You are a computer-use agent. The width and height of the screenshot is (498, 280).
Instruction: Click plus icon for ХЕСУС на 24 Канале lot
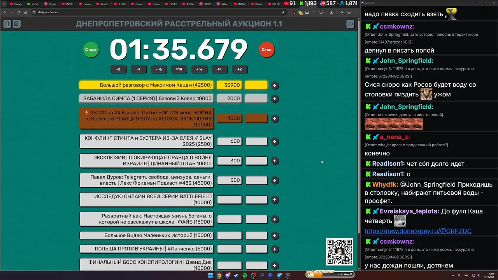coord(275,119)
